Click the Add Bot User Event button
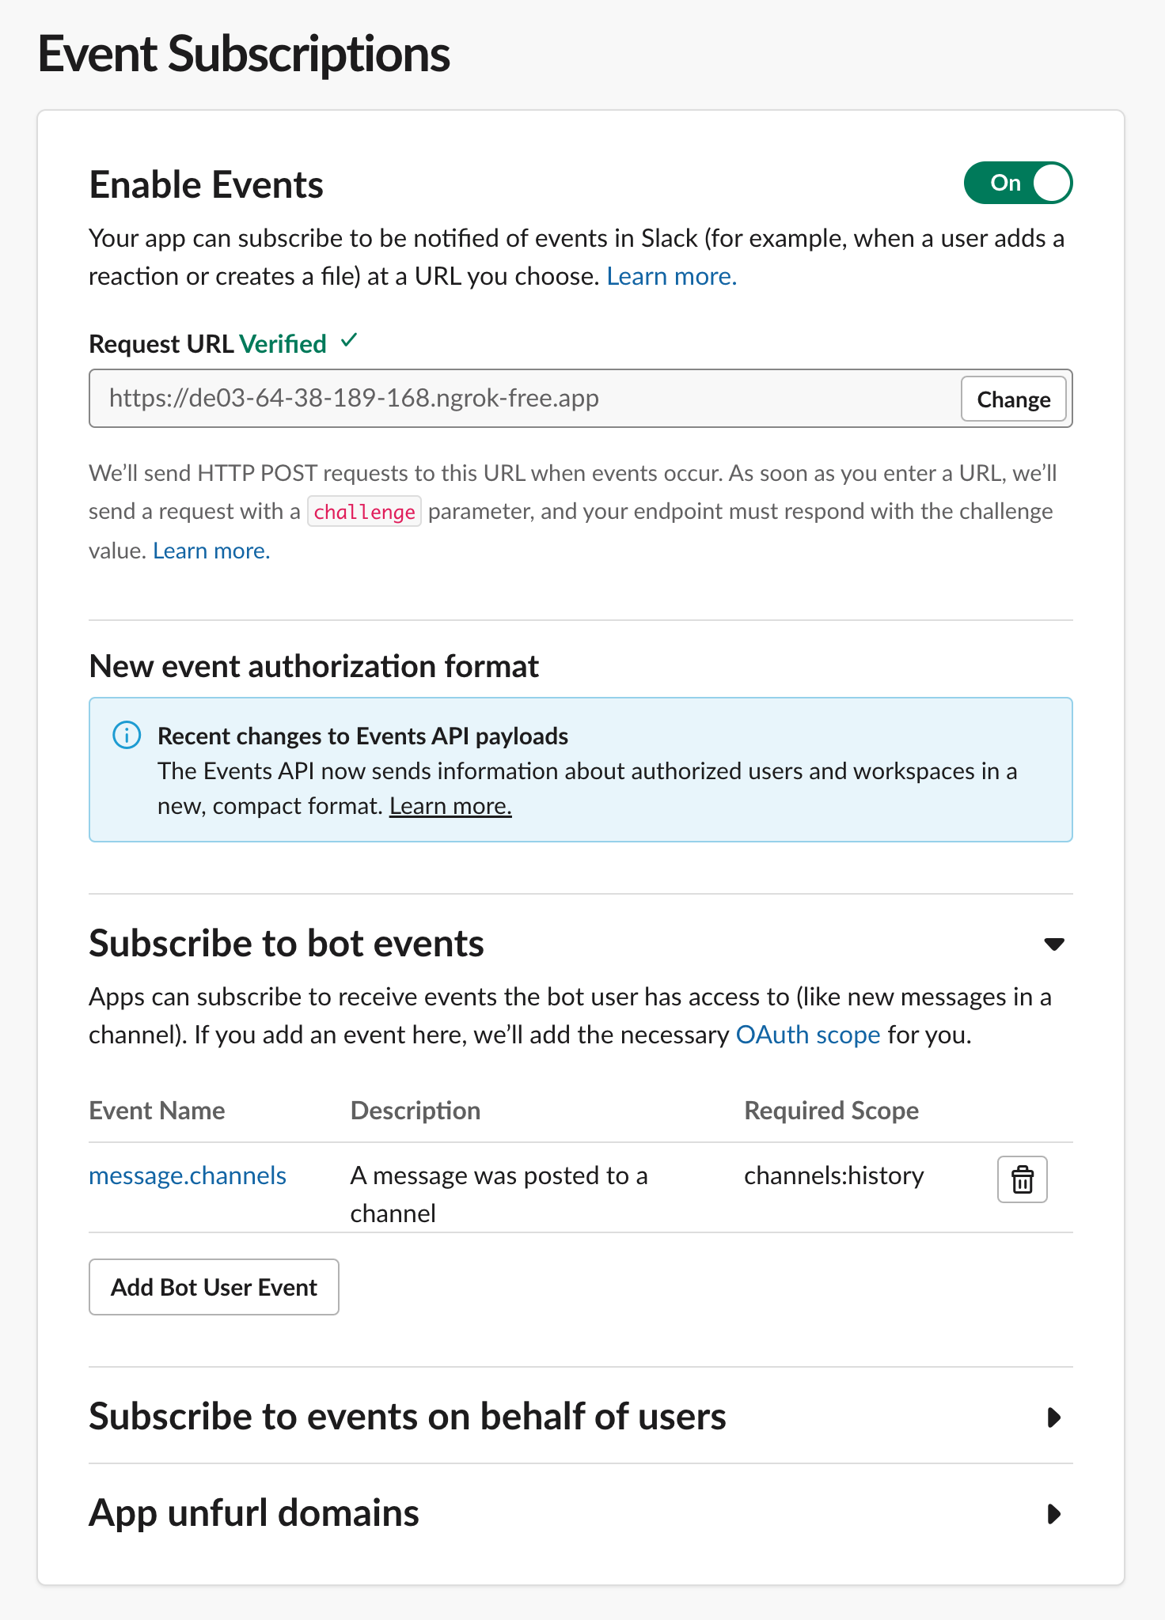 (214, 1287)
